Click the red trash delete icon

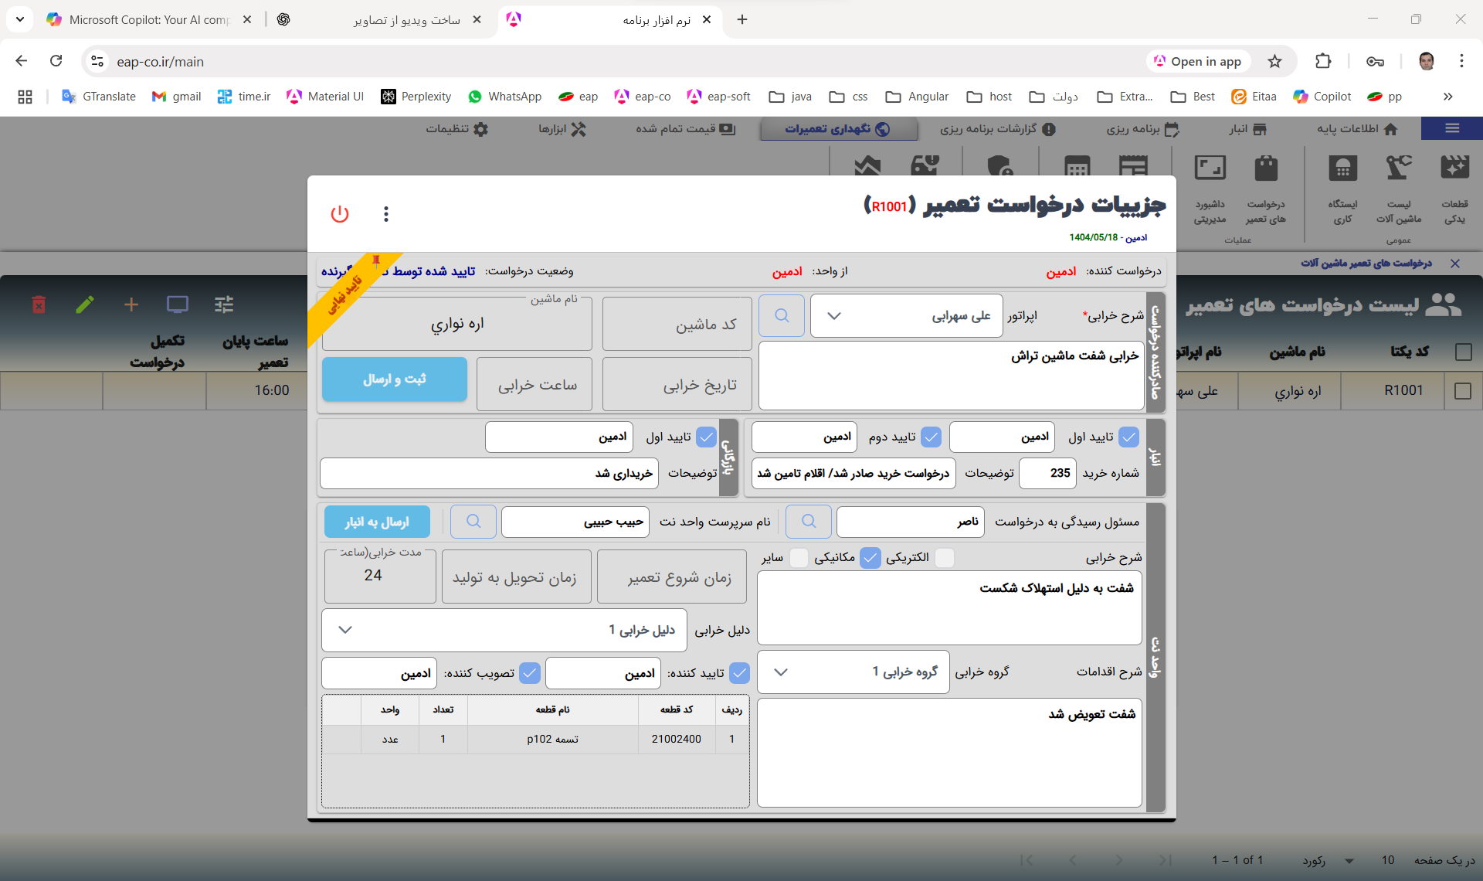coord(39,304)
